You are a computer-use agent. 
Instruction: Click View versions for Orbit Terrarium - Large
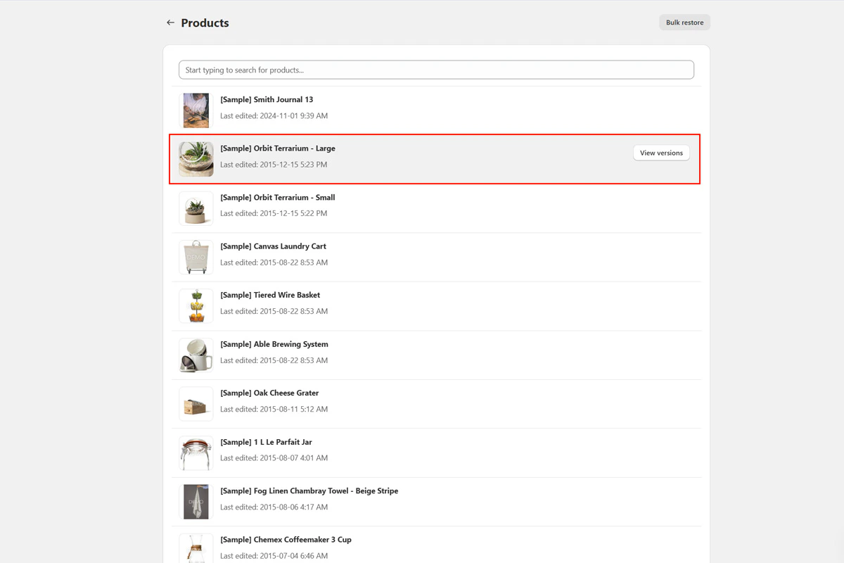click(660, 153)
